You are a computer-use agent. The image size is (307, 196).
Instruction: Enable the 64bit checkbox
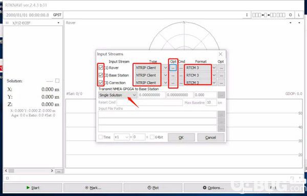point(152,137)
